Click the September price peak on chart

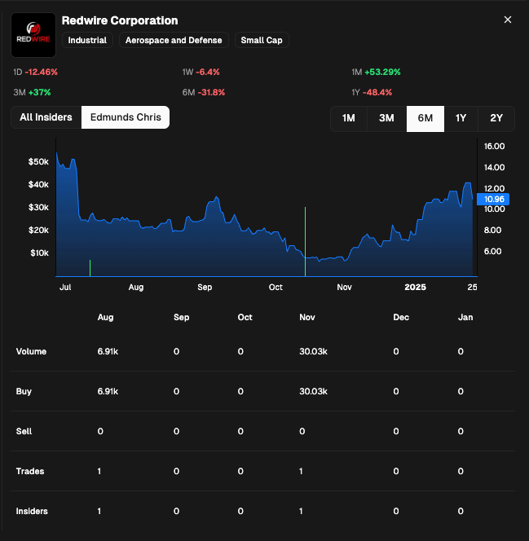(217, 197)
